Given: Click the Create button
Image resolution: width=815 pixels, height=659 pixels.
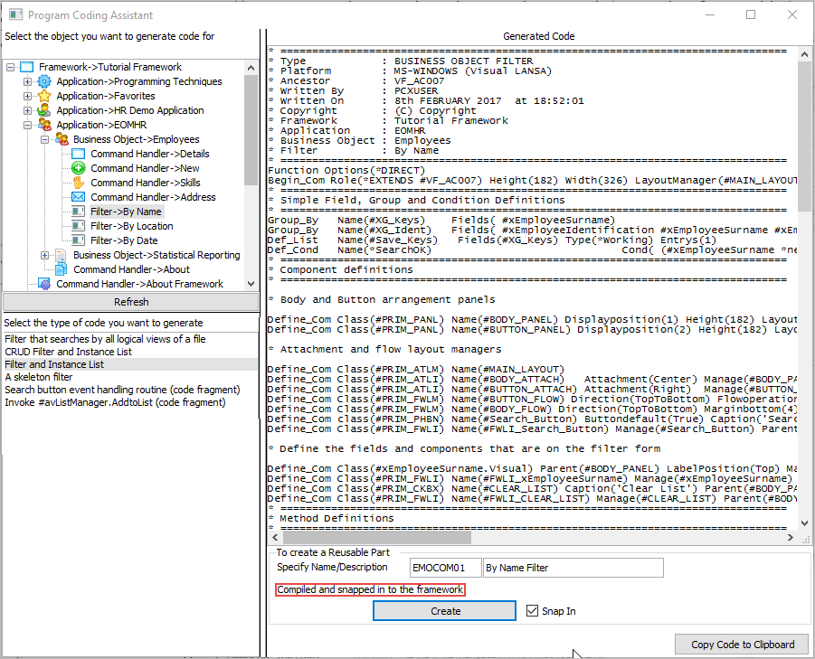Looking at the screenshot, I should point(444,611).
